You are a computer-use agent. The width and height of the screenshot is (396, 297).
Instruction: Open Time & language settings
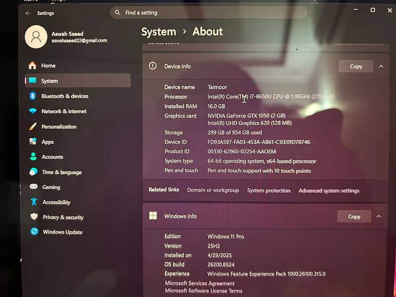(78, 172)
